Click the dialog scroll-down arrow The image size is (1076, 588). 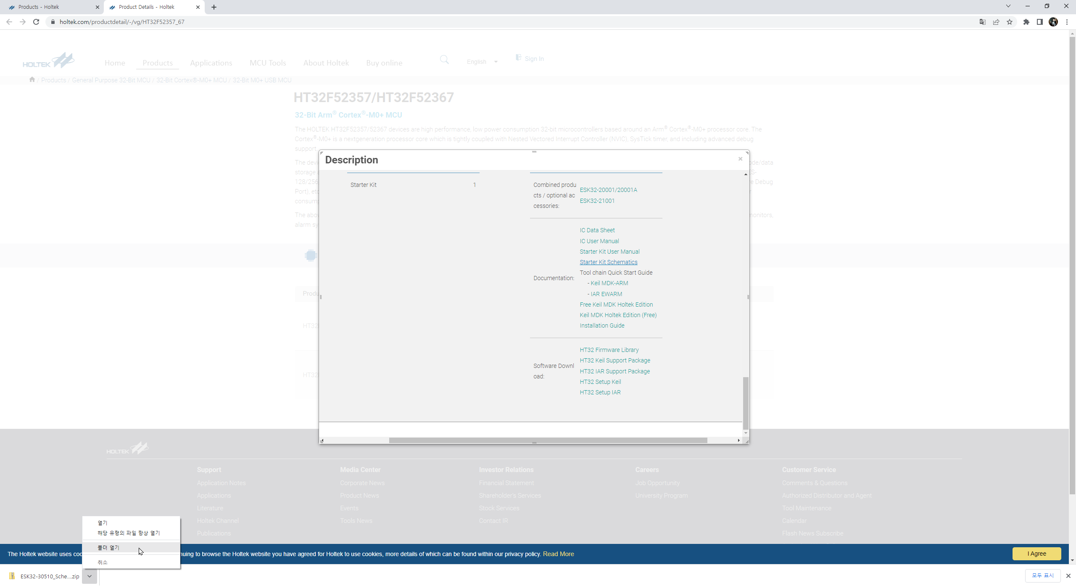tap(746, 433)
